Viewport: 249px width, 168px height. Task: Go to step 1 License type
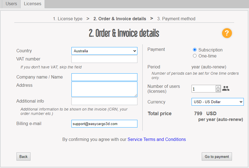point(68,19)
